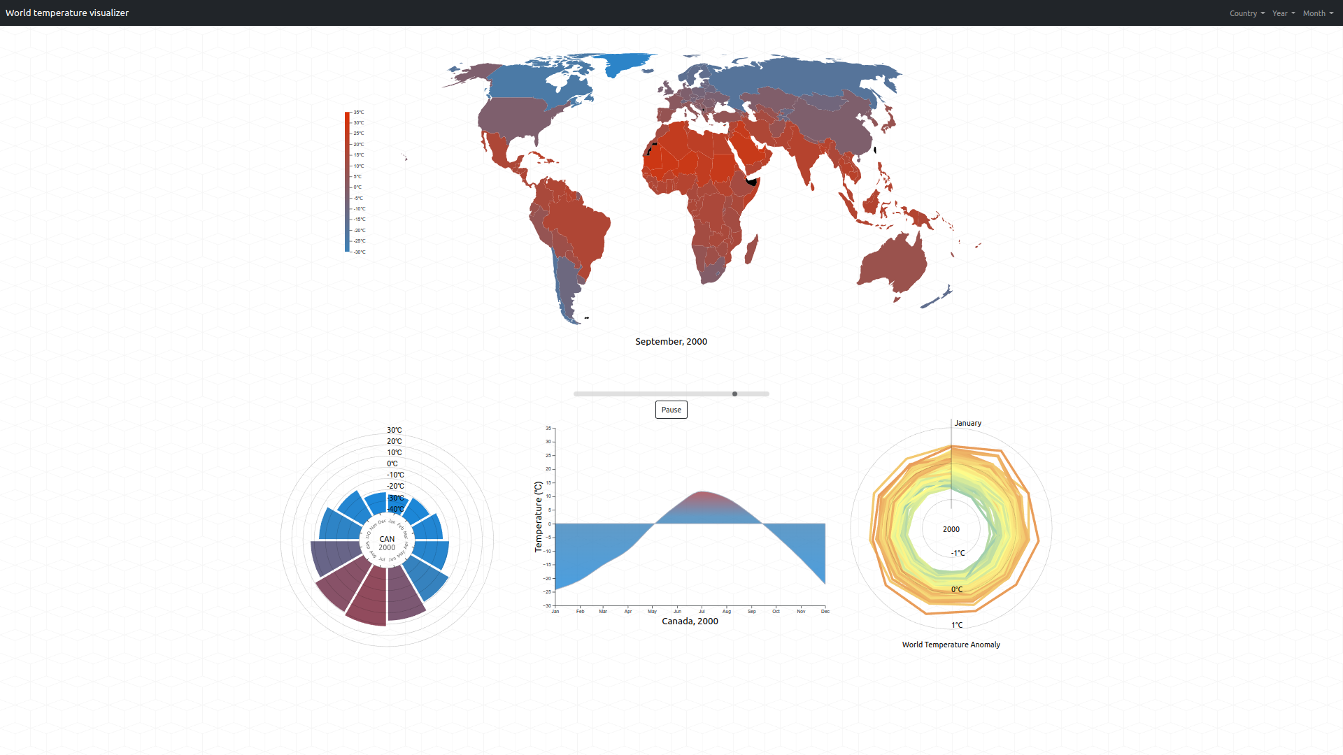Click the 2000 center of anomaly spiral
The width and height of the screenshot is (1343, 755).
tap(951, 529)
